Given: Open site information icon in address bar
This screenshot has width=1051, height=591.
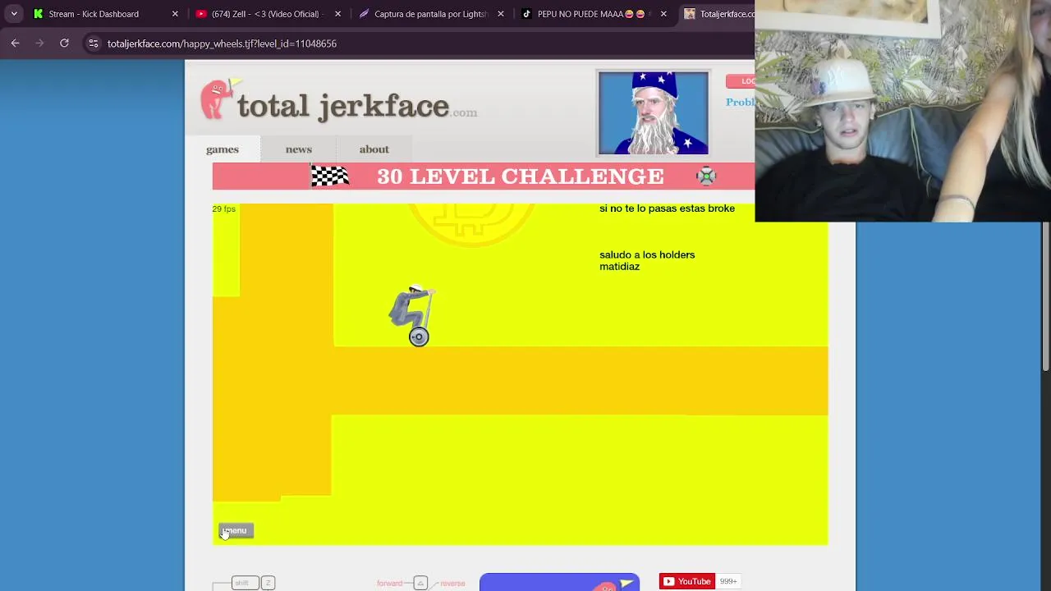Looking at the screenshot, I should (x=94, y=44).
